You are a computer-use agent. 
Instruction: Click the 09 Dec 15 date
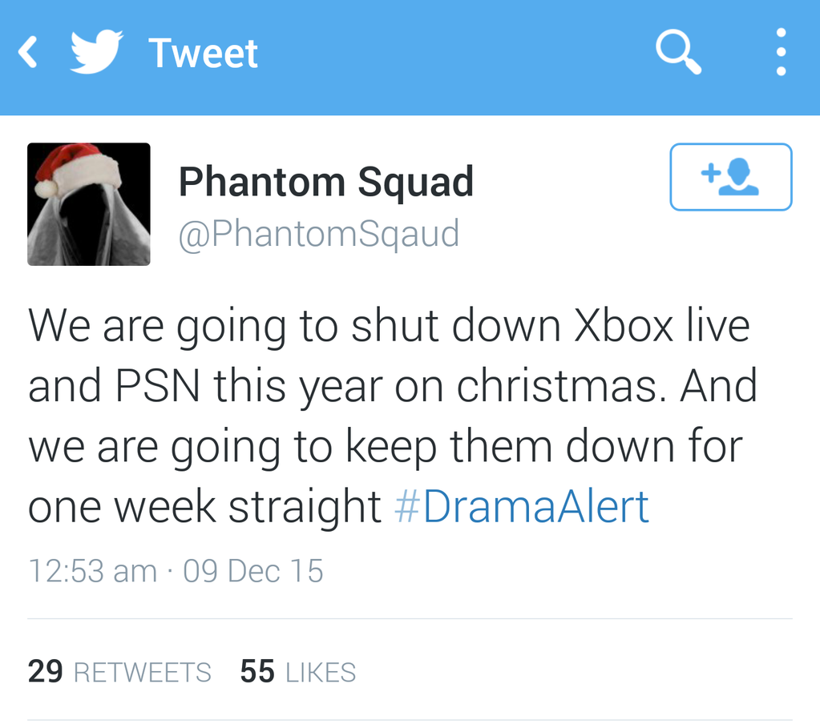tap(253, 570)
